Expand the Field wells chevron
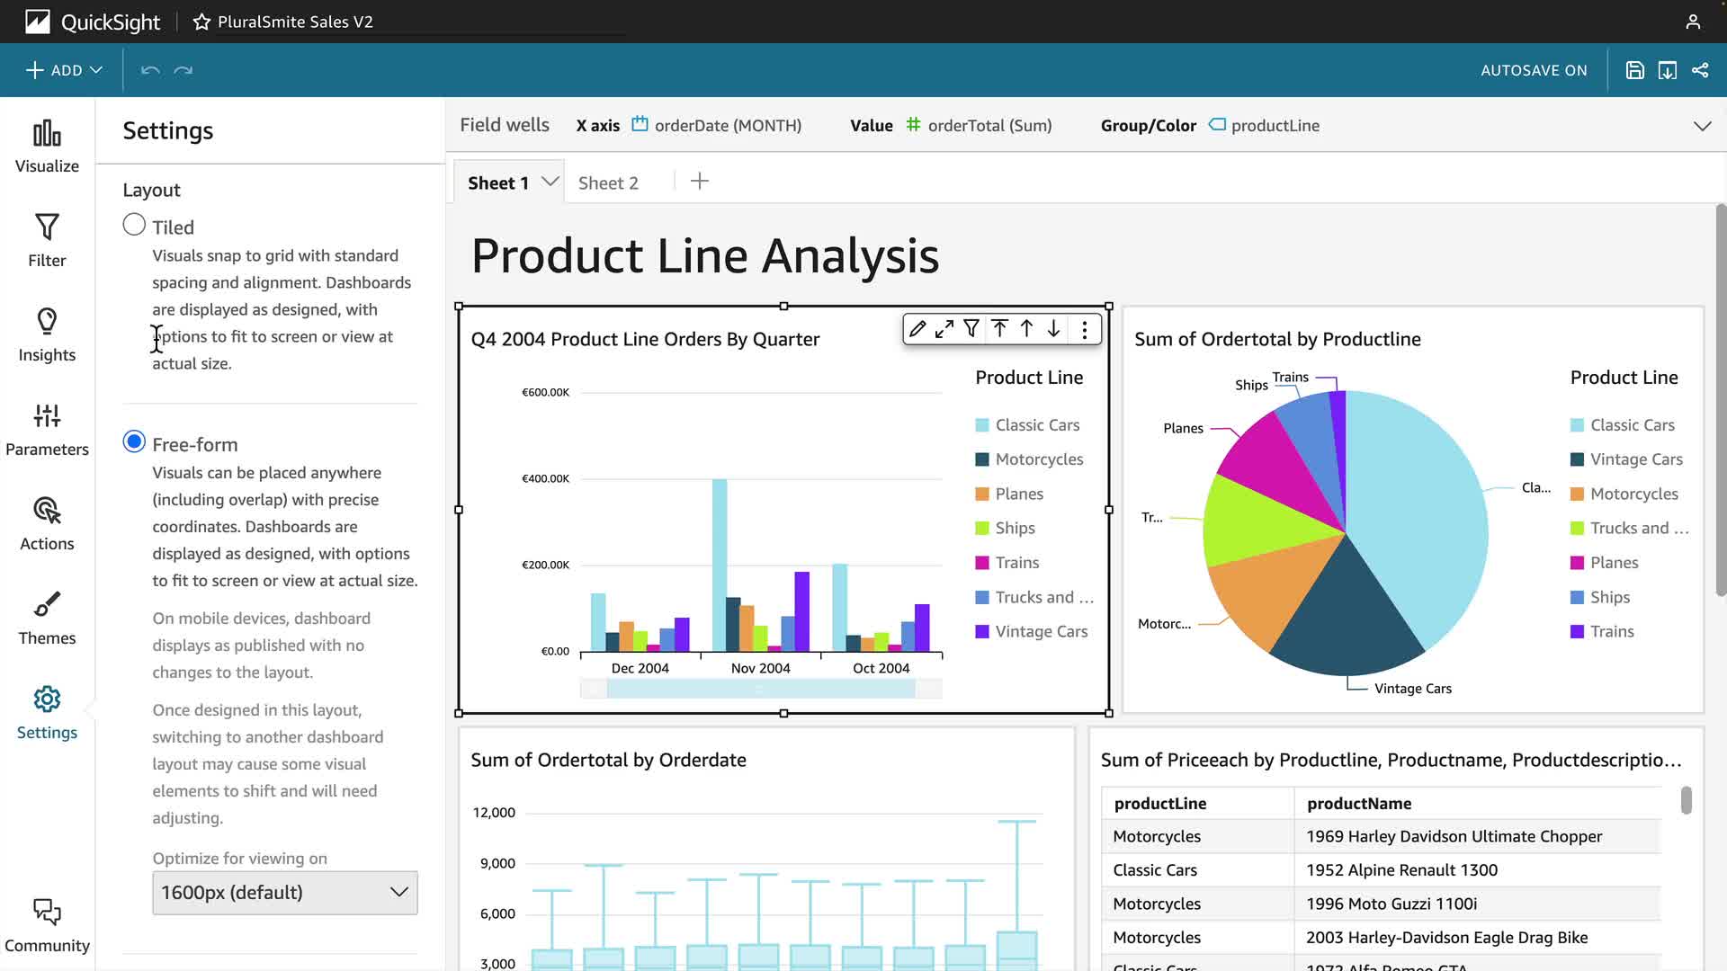This screenshot has width=1727, height=971. (1702, 126)
